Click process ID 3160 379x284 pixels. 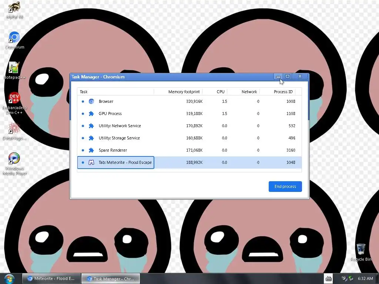pyautogui.click(x=291, y=150)
